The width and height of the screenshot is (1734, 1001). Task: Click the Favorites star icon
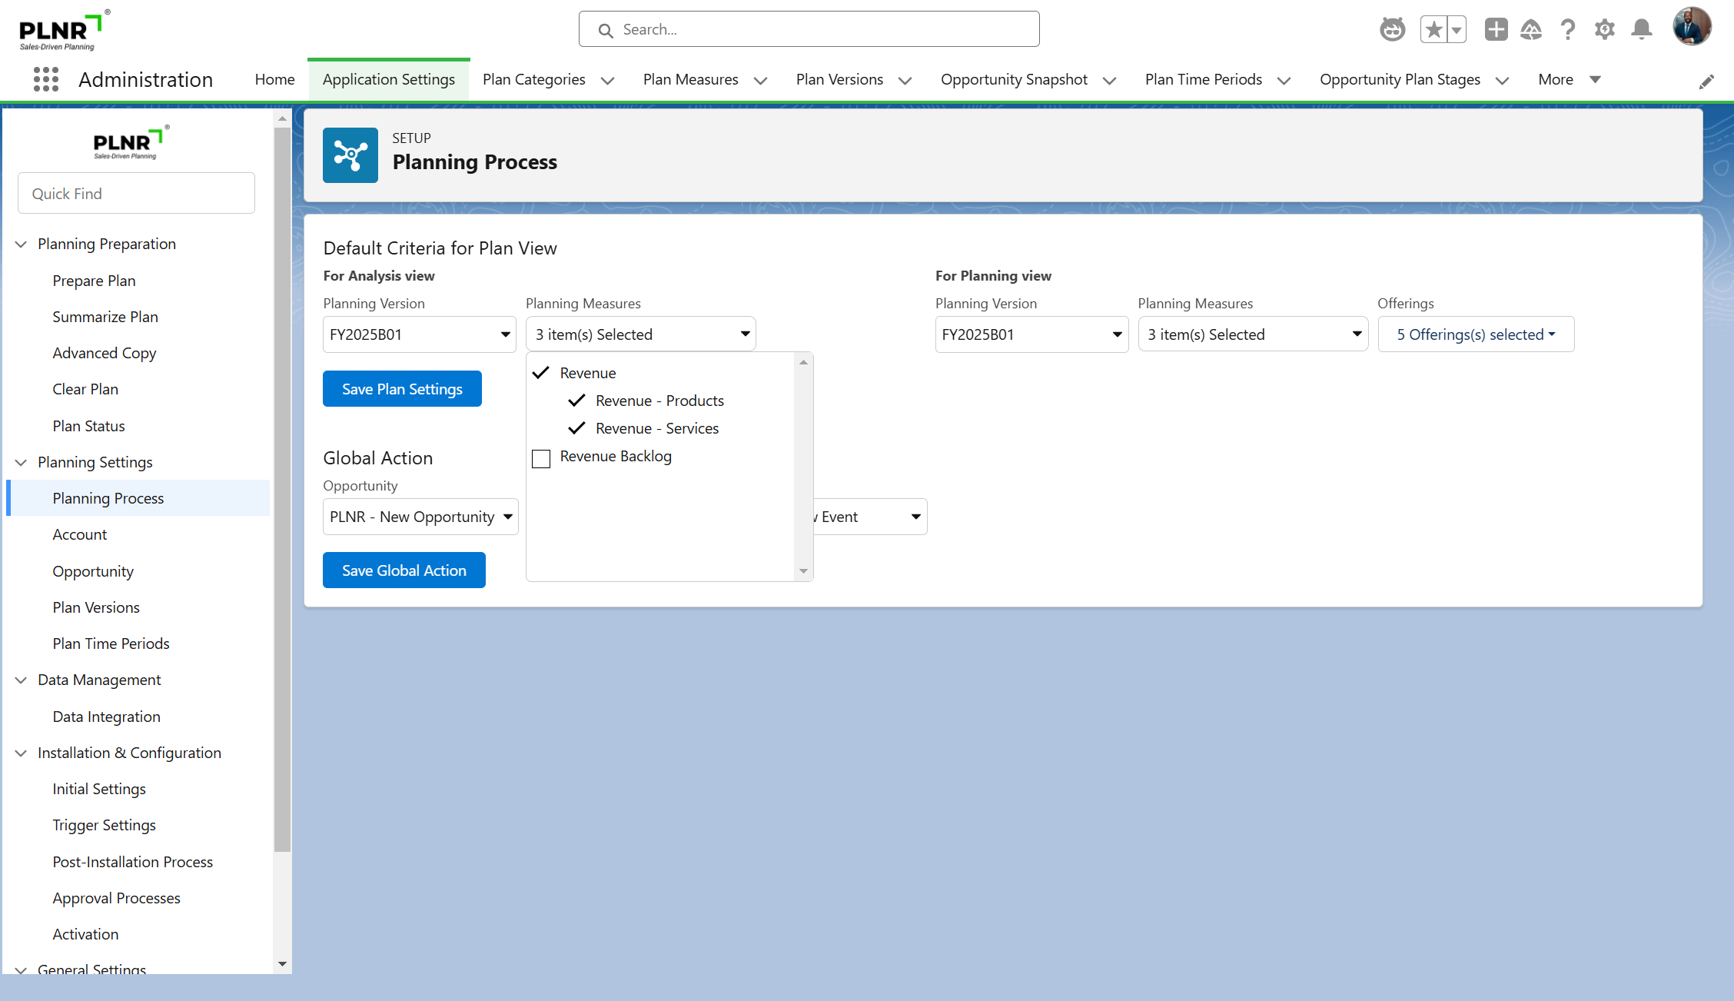click(1433, 29)
